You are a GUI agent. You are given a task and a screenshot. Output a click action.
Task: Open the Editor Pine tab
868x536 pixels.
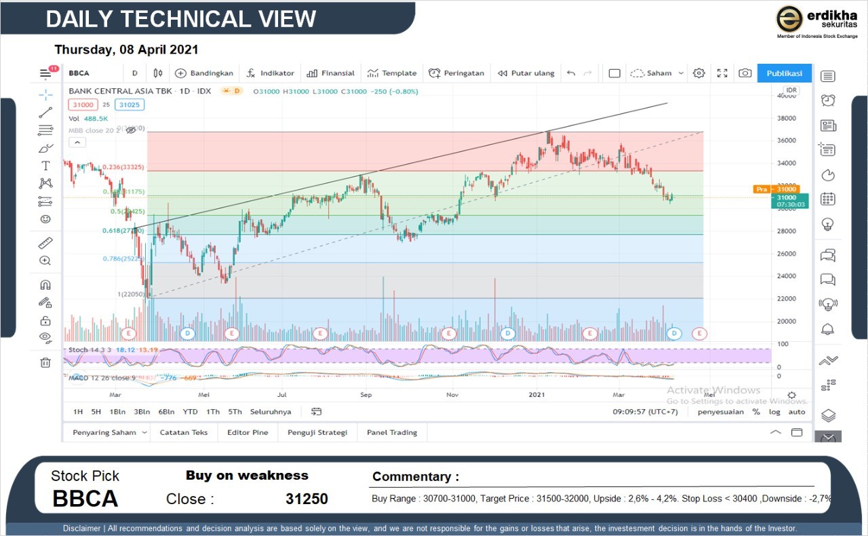(248, 432)
